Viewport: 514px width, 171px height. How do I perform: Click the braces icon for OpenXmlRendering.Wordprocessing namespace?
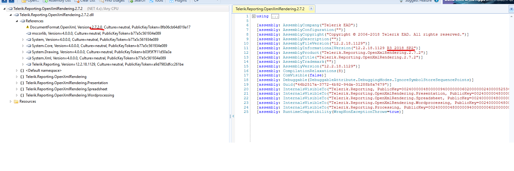pos(22,95)
